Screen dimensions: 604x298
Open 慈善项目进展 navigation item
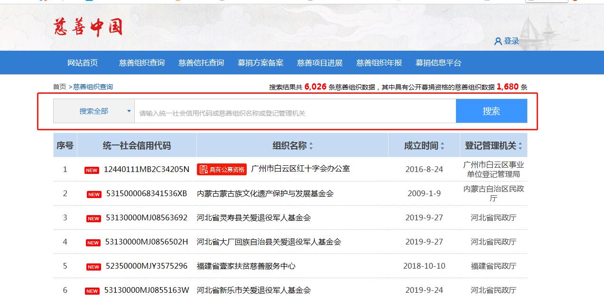pyautogui.click(x=320, y=63)
